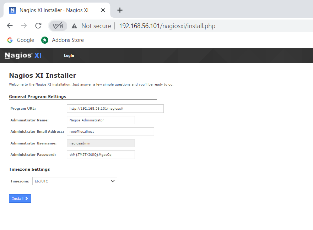Viewport: 313px width, 230px height.
Task: Click the Administrator Name label
Action: [x=29, y=120]
